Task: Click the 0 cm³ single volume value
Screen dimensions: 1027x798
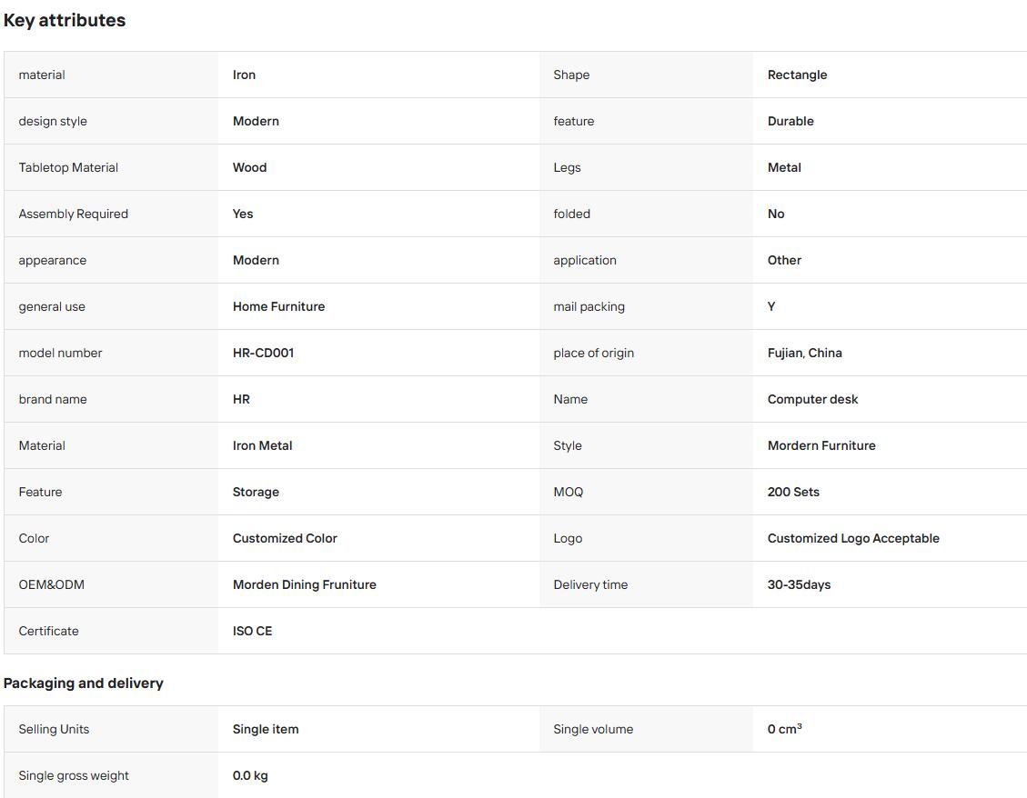Action: 784,729
